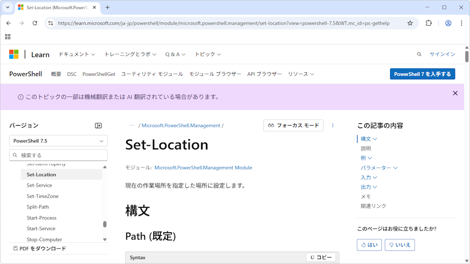This screenshot has height=264, width=470.
Task: Dismiss the machine translation notice banner
Action: (455, 93)
